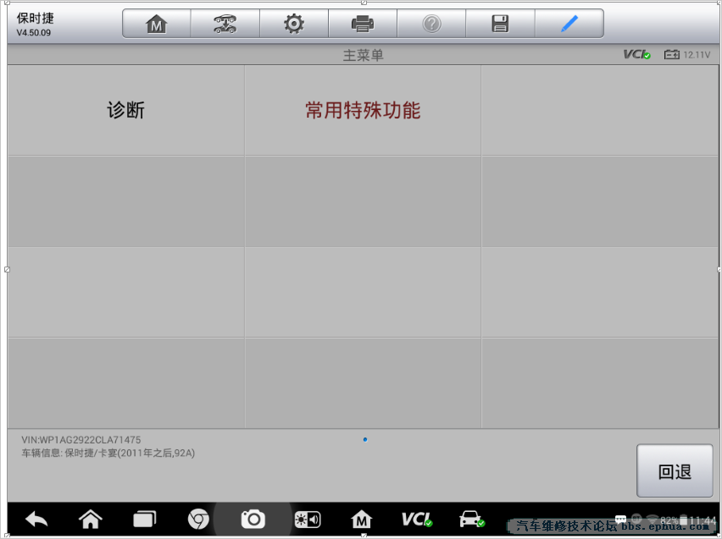Viewport: 722px width, 539px height.
Task: Open settings gear in the top toolbar
Action: [x=294, y=24]
